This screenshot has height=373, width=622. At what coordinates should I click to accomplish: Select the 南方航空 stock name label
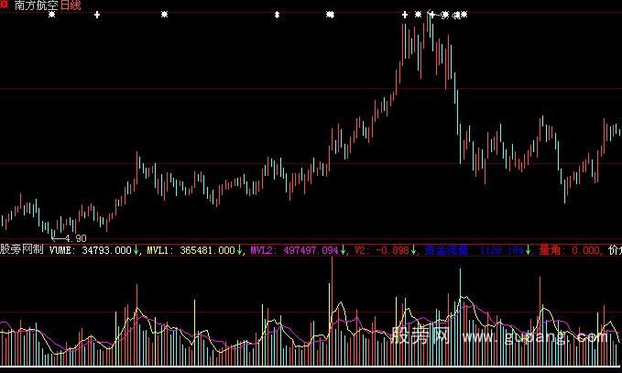click(x=36, y=5)
